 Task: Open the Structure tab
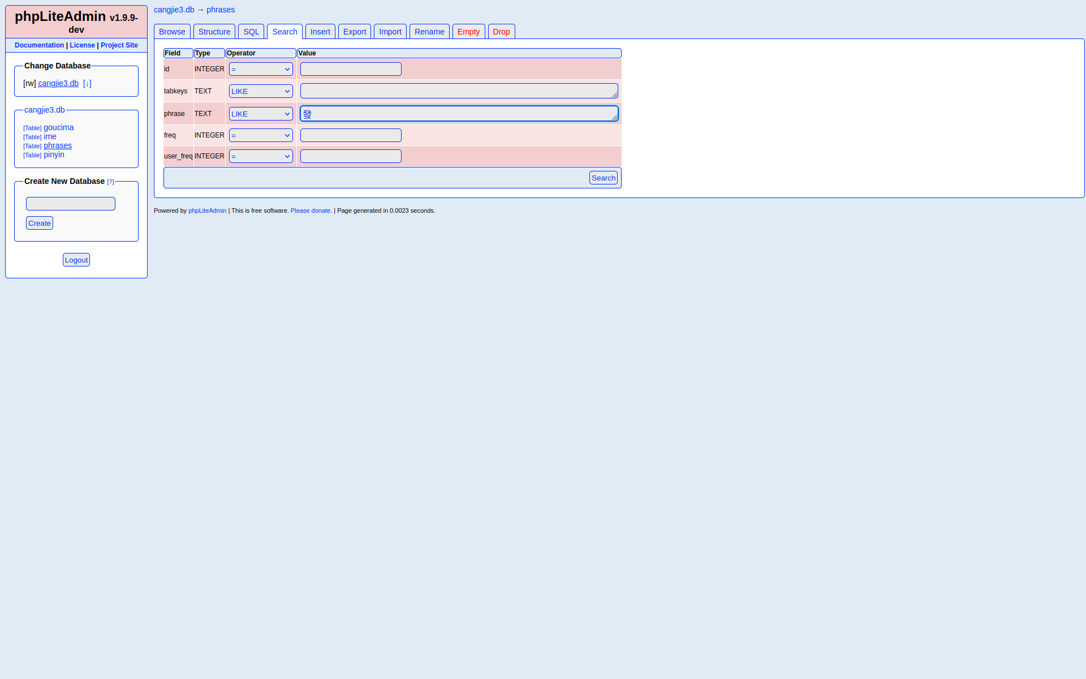214,32
